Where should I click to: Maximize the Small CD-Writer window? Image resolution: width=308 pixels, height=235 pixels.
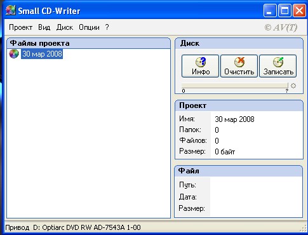pos(285,10)
